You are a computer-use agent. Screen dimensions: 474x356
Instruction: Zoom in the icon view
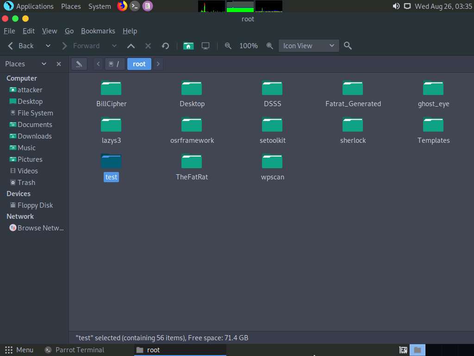(x=270, y=46)
